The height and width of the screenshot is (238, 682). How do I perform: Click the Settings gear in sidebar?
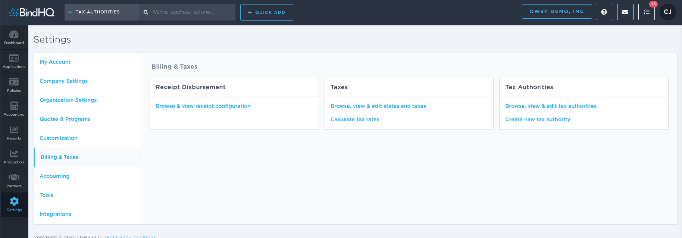[x=14, y=204]
